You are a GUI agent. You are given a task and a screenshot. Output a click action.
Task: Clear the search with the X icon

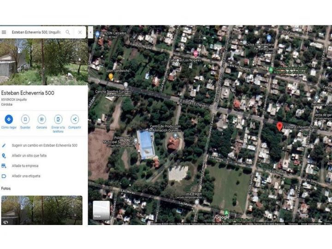point(80,32)
